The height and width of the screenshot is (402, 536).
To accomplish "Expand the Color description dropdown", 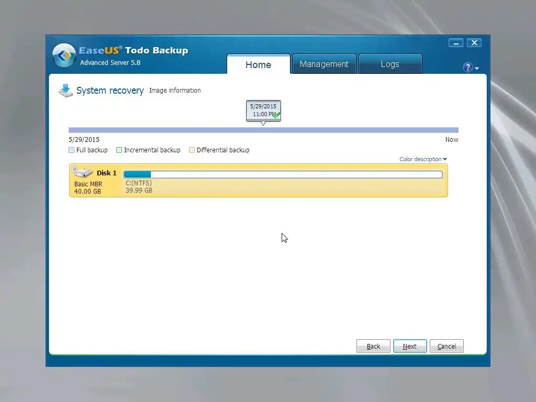I will point(423,159).
